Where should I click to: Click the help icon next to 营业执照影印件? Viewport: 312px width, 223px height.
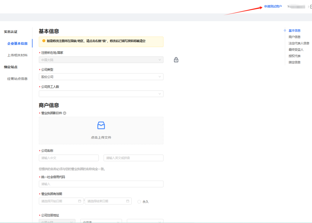64,113
